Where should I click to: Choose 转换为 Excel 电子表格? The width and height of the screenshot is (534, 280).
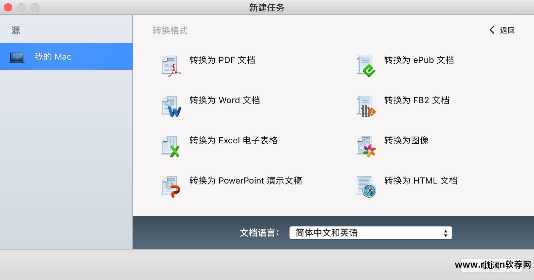click(233, 140)
